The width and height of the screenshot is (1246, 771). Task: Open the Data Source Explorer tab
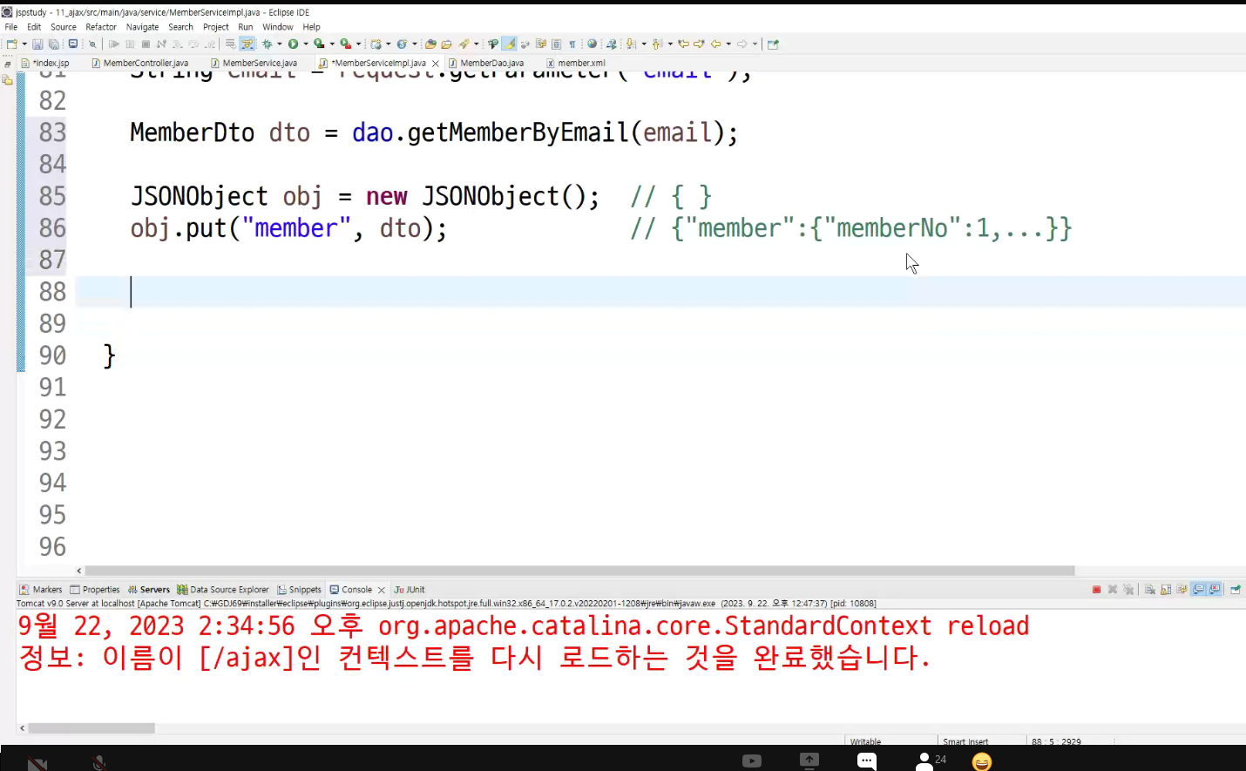pos(223,590)
